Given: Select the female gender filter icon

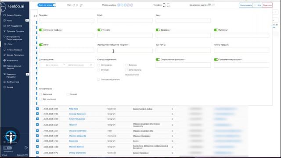Looking at the screenshot, I should coord(77,5).
